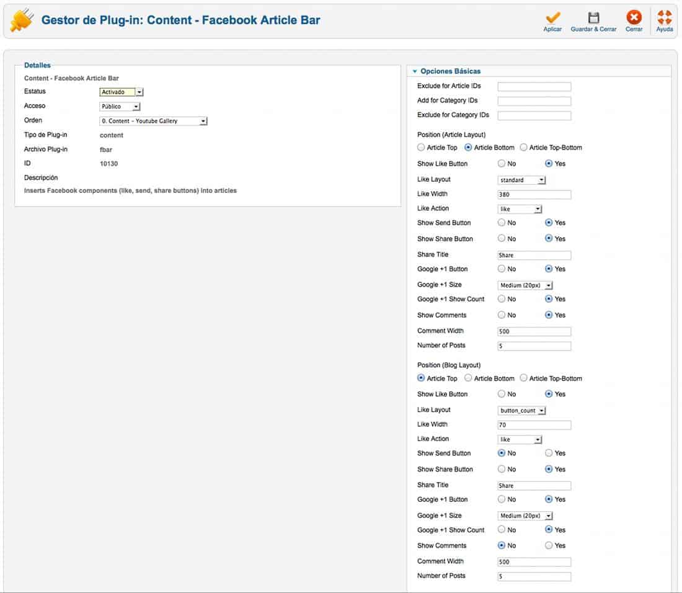Set Blog Layout Google +1 Show Count to No
682x593 pixels.
coord(502,530)
